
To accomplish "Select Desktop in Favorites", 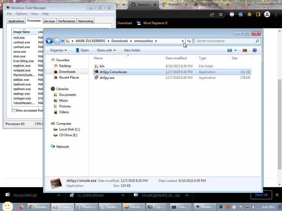I will pos(65,66).
